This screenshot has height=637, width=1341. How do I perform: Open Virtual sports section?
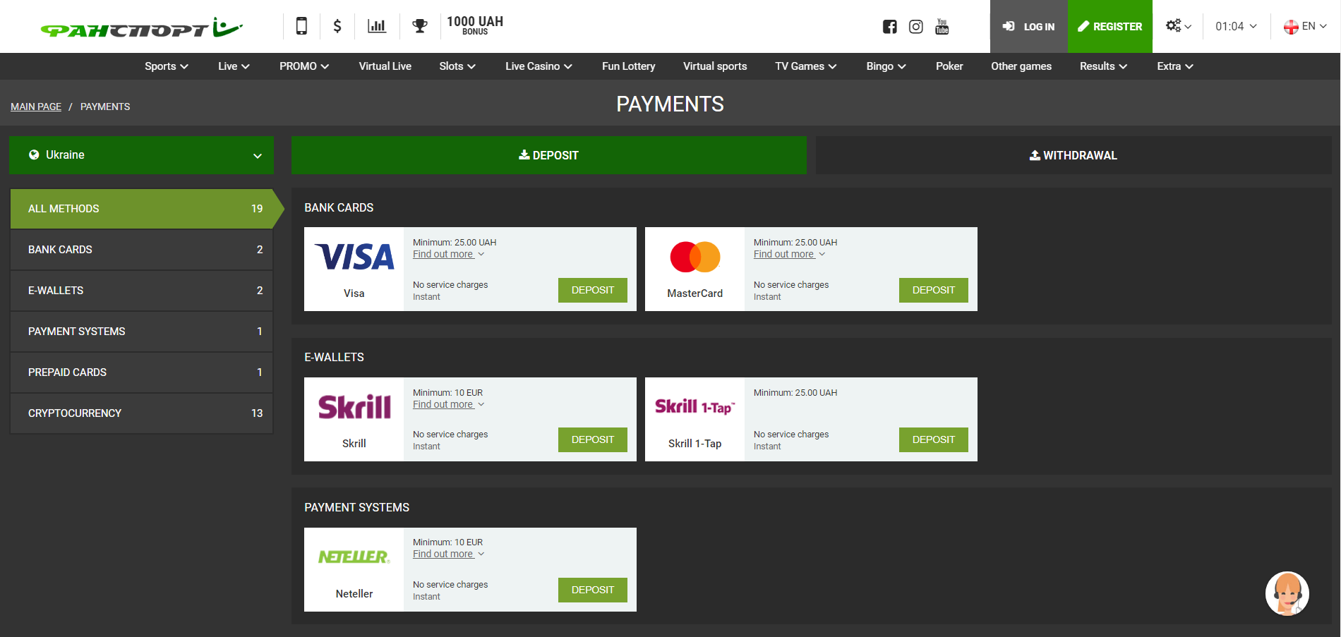coord(715,66)
